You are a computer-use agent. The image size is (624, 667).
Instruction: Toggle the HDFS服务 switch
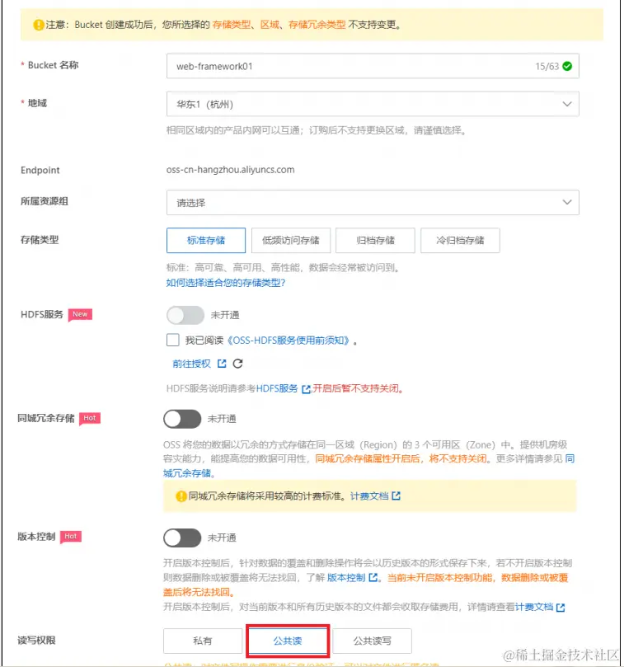[185, 315]
